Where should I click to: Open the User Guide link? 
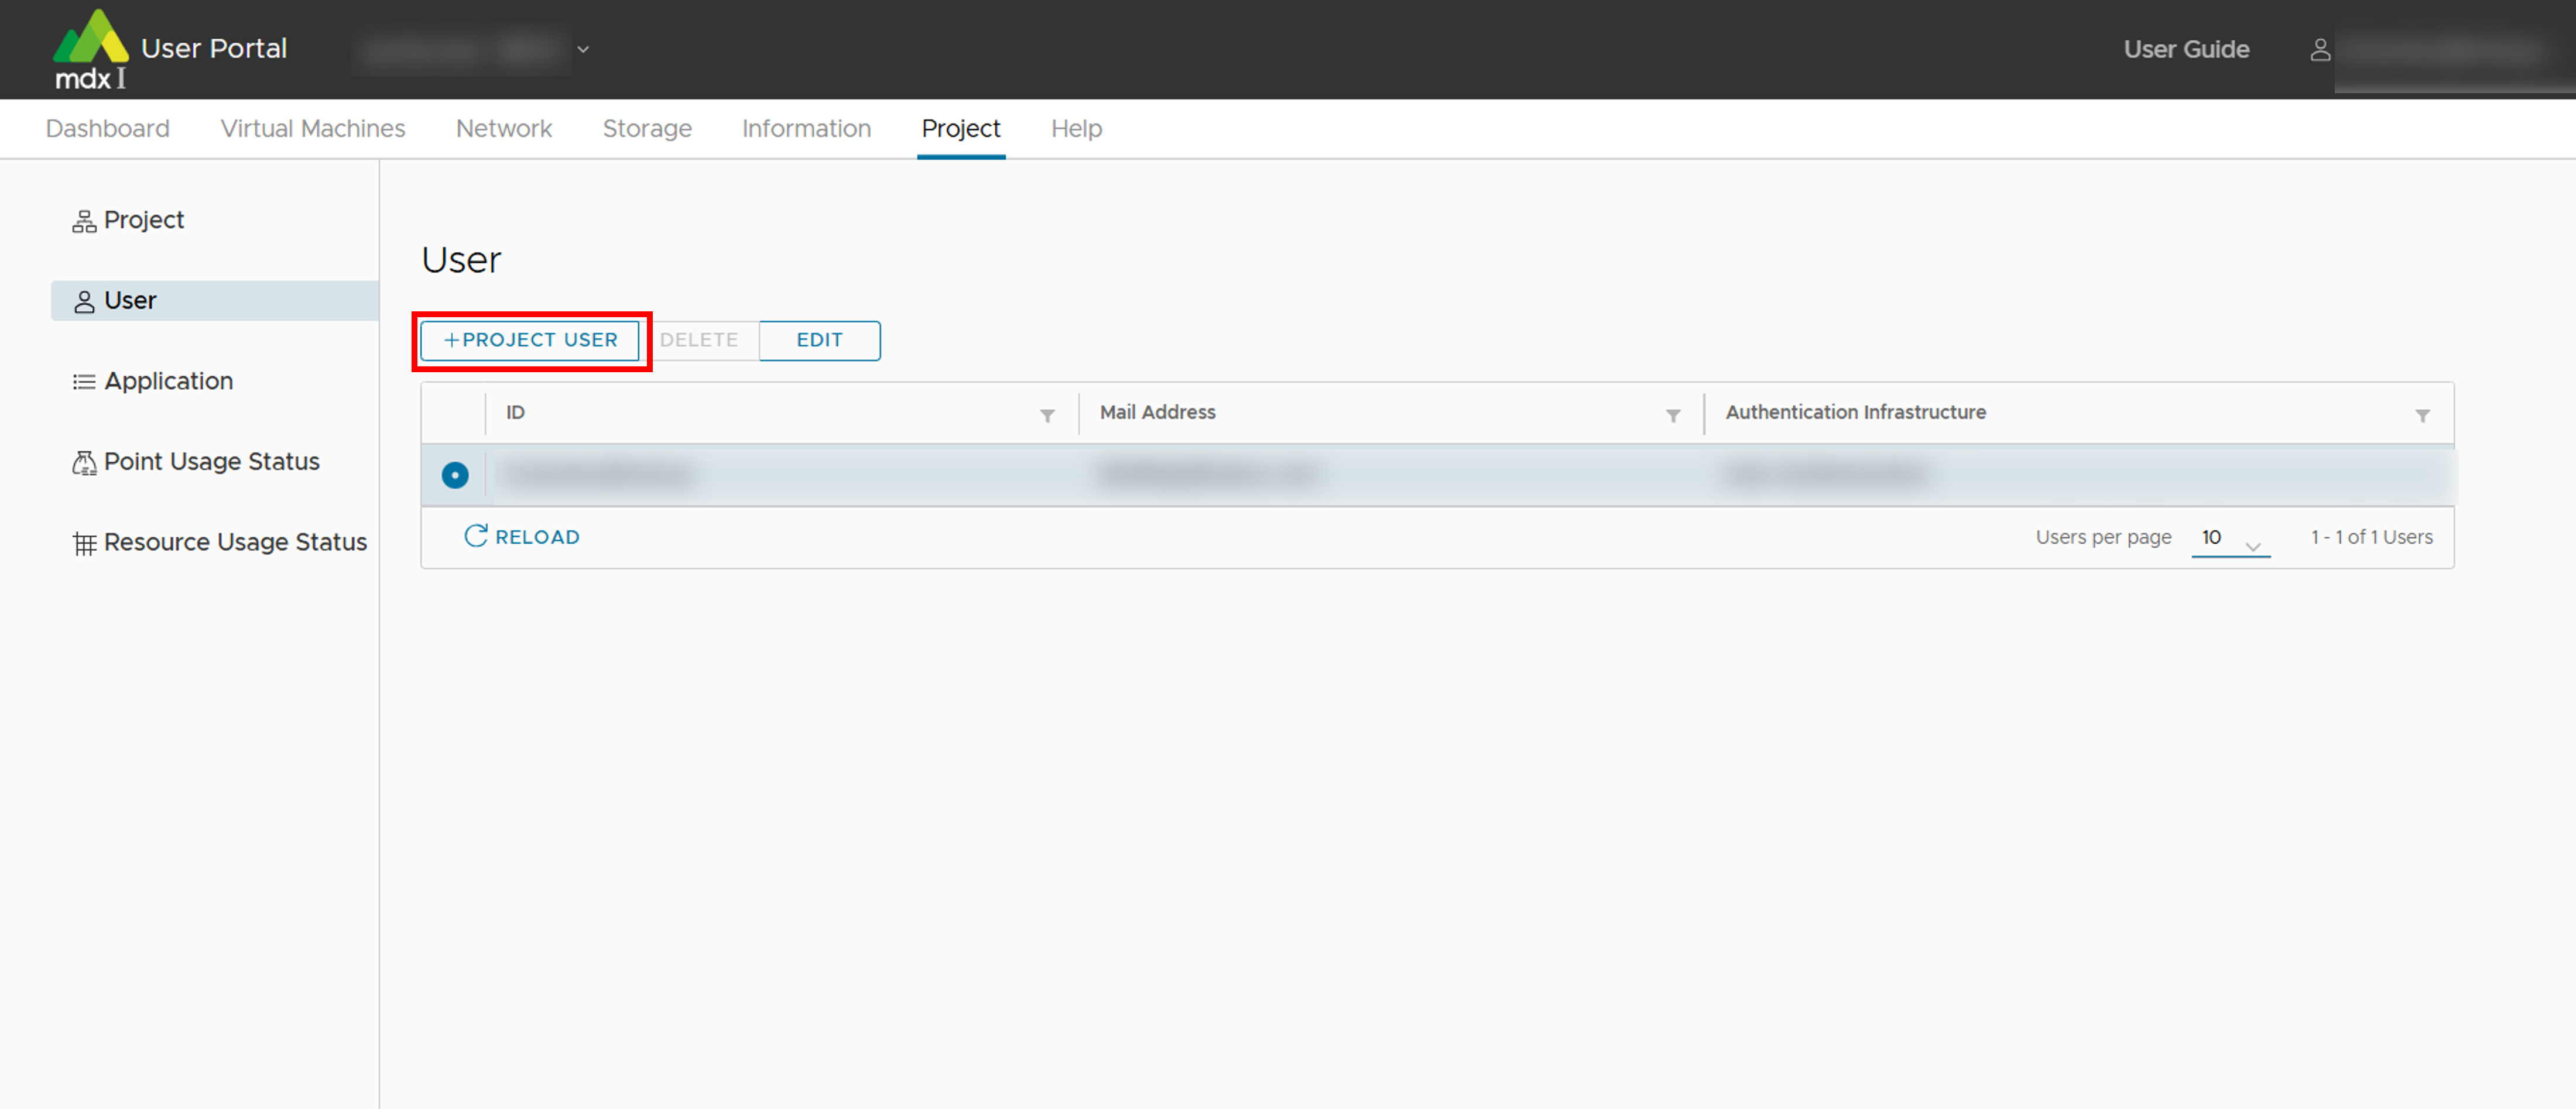2185,49
